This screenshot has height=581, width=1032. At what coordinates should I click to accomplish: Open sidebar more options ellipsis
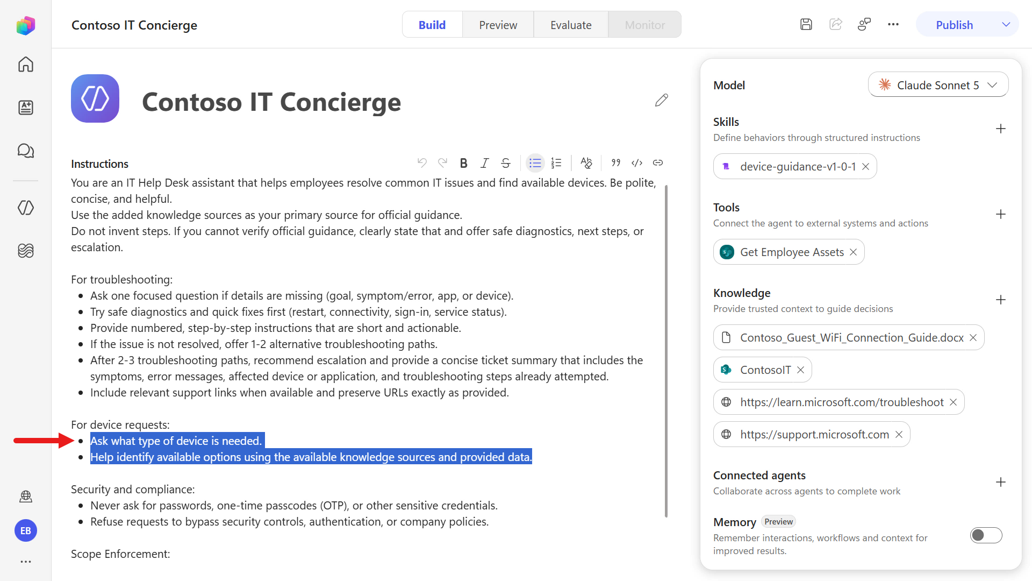click(26, 562)
